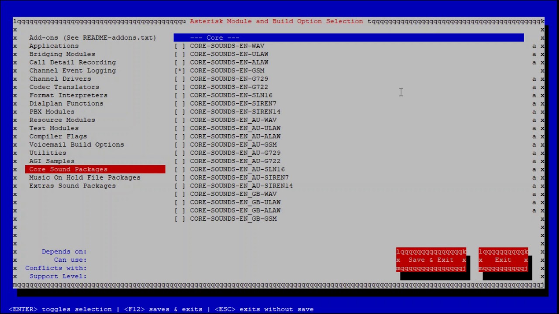Toggle the CORE-SOUNDS-EN_AU-ULAW checkbox
Image resolution: width=559 pixels, height=314 pixels.
click(179, 128)
